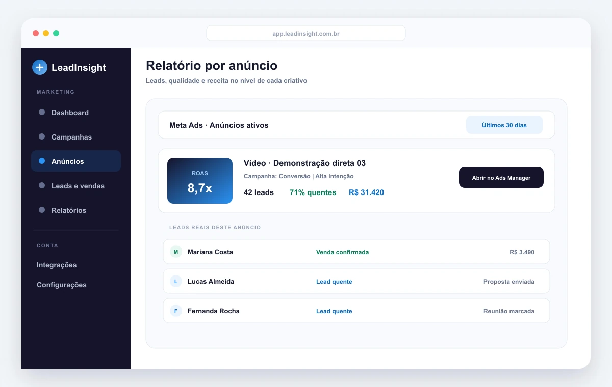Click the CONTA section label

tap(47, 246)
